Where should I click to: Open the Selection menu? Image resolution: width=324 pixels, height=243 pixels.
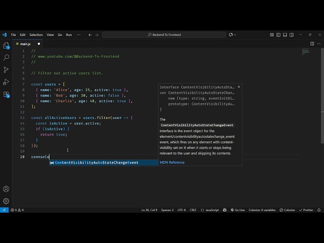point(36,35)
